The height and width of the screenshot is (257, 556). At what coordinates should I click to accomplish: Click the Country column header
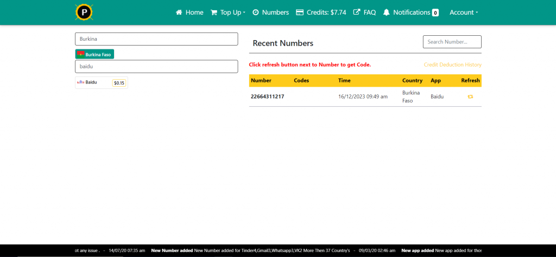[x=413, y=80]
